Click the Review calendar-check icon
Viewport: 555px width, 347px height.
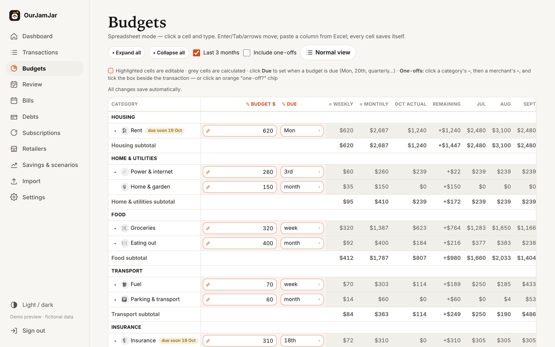click(14, 84)
